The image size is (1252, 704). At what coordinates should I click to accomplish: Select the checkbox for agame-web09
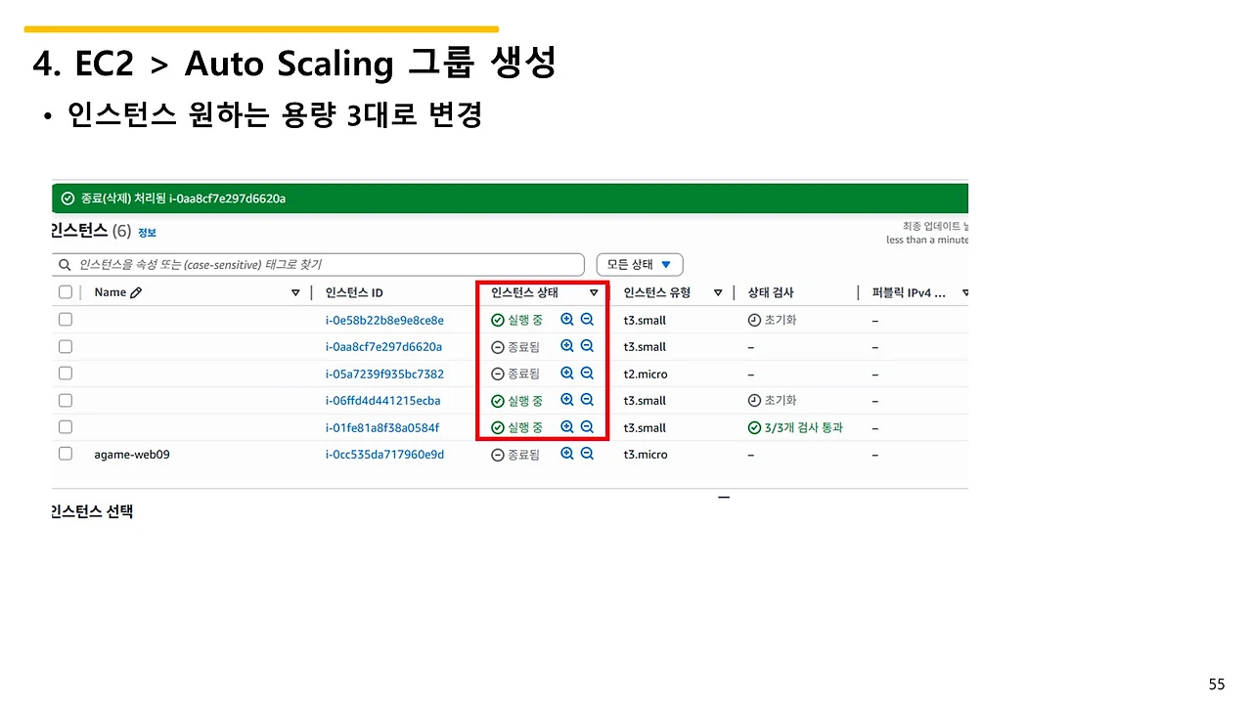pyautogui.click(x=65, y=453)
